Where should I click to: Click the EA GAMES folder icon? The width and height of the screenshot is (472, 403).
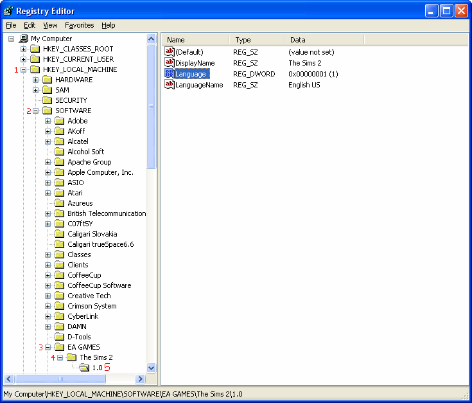[60, 347]
